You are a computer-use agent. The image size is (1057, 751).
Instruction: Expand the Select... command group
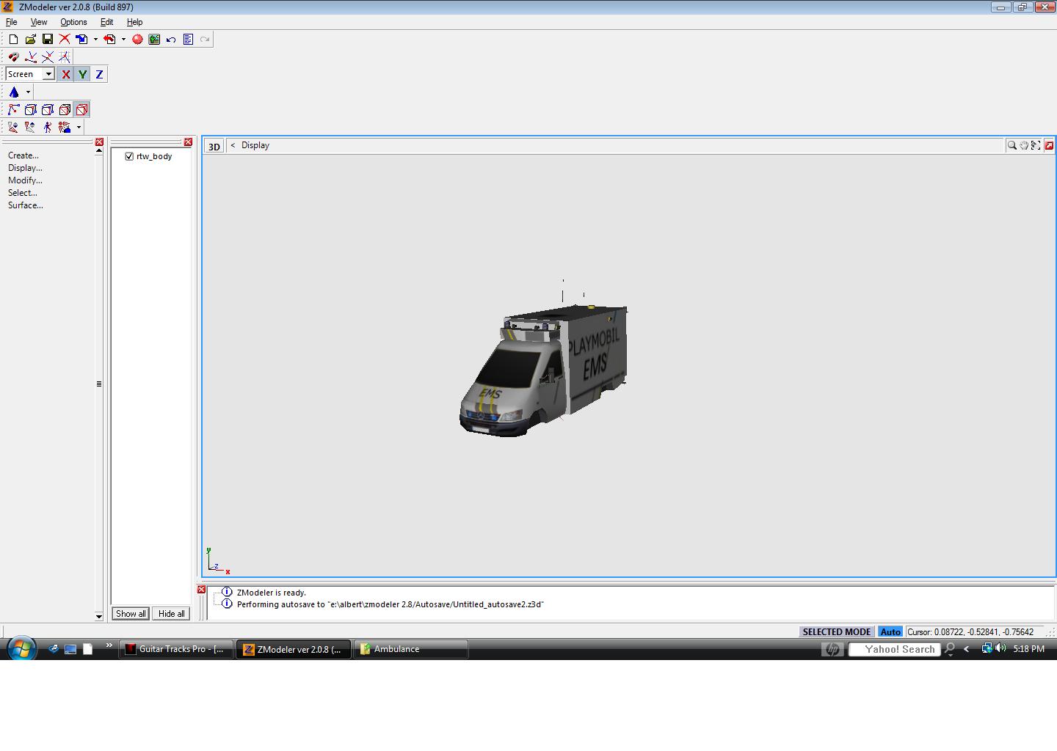pyautogui.click(x=23, y=193)
